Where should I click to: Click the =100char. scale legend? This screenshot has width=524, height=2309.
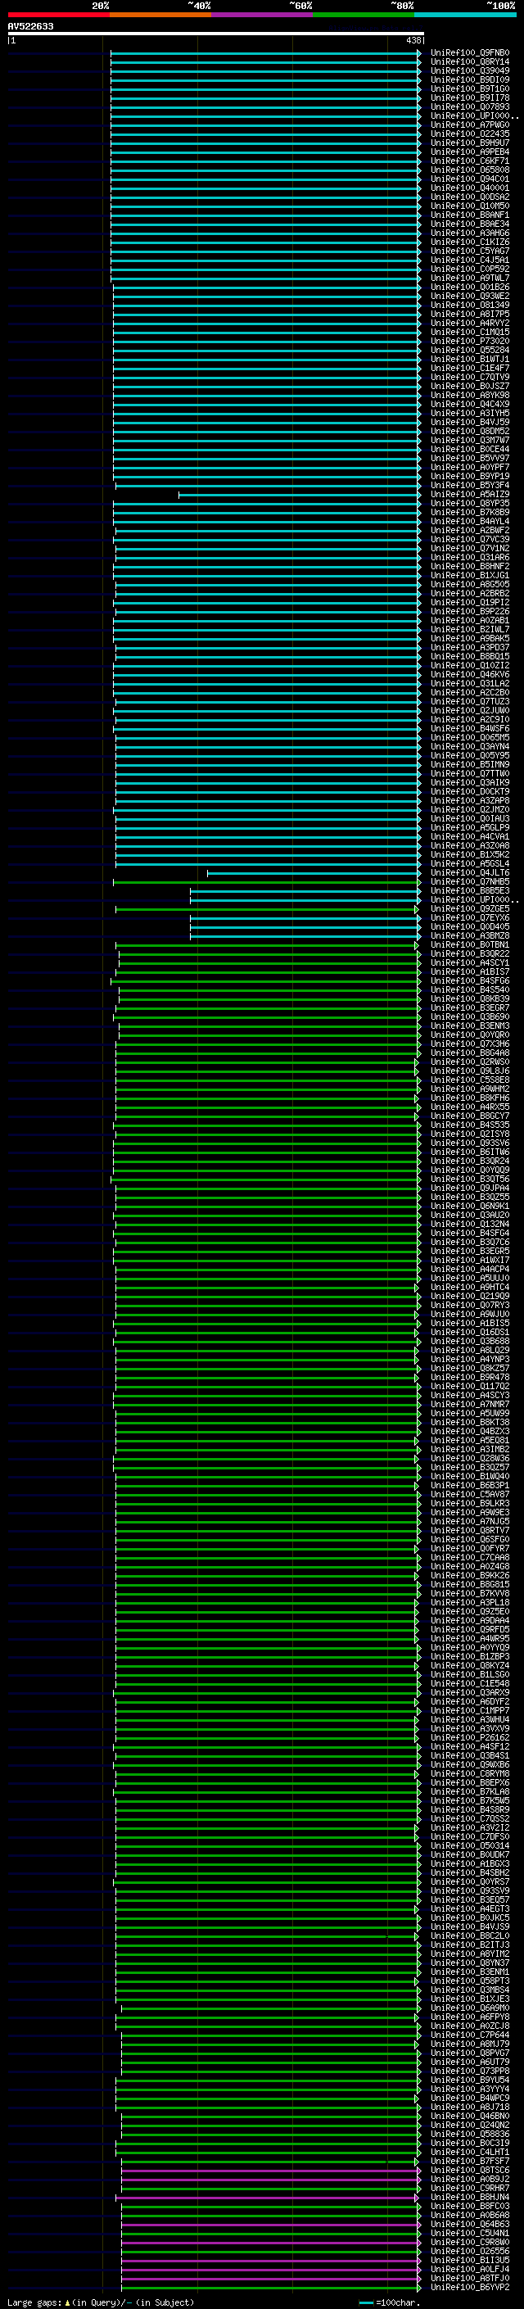point(390,2302)
